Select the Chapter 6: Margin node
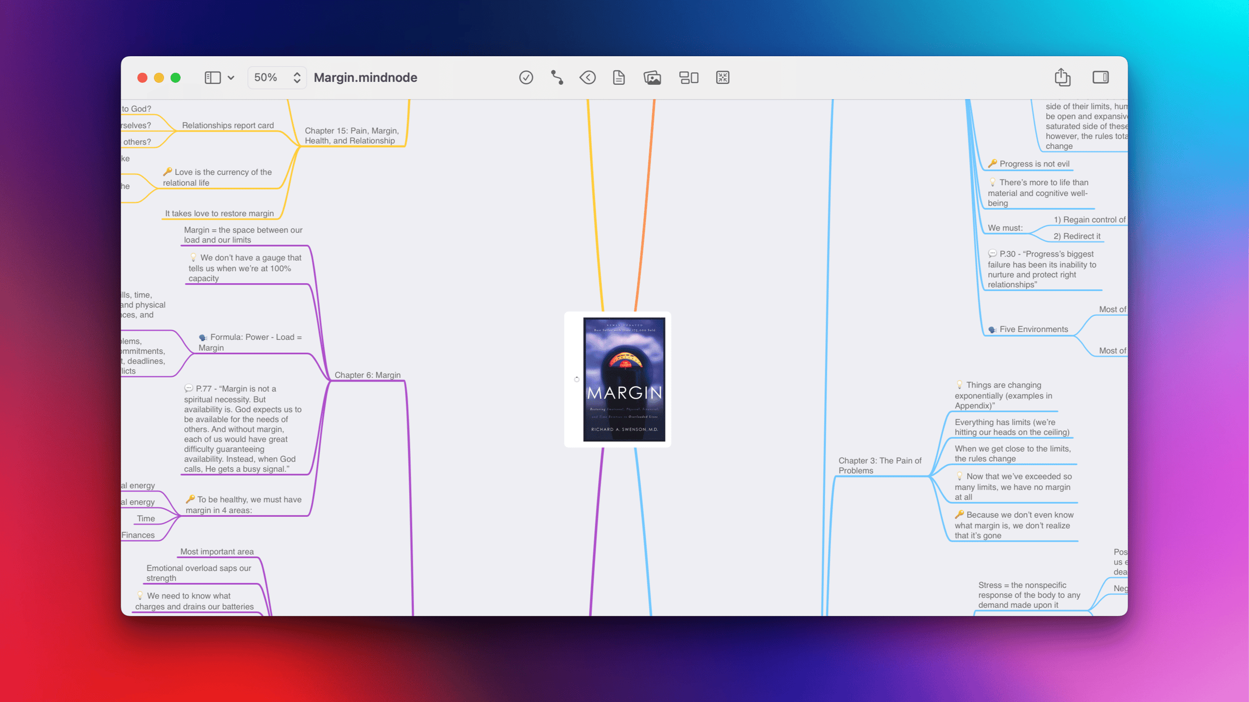This screenshot has width=1249, height=702. 367,375
